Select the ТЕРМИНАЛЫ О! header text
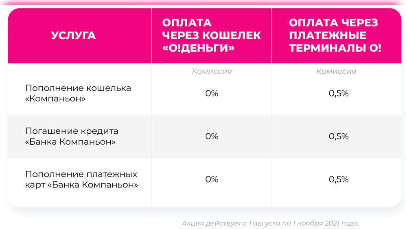The width and height of the screenshot is (407, 229). tap(335, 48)
